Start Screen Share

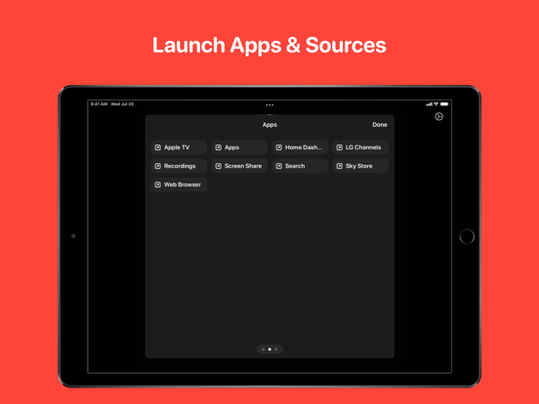point(239,166)
